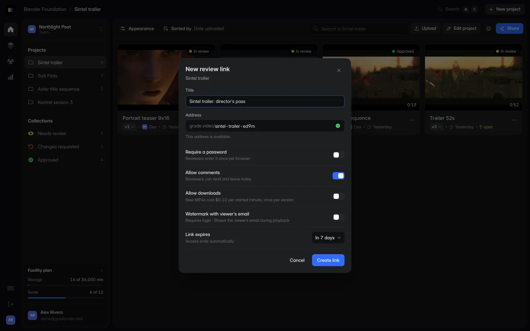This screenshot has width=530, height=331.
Task: Open Kestrel season 3 project
Action: 66,102
